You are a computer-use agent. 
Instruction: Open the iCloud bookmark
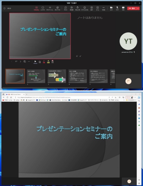pos(65,100)
